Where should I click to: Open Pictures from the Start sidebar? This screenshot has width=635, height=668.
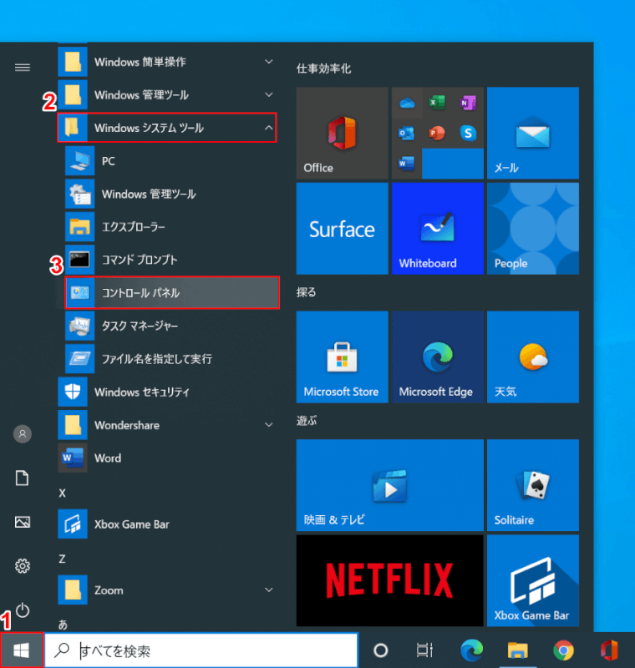coord(23,522)
